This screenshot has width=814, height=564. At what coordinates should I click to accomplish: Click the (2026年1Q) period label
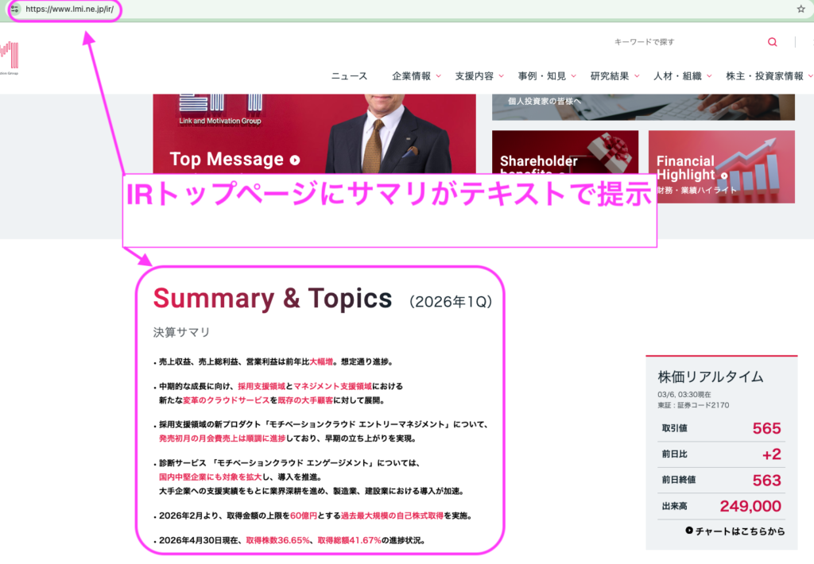tap(451, 301)
